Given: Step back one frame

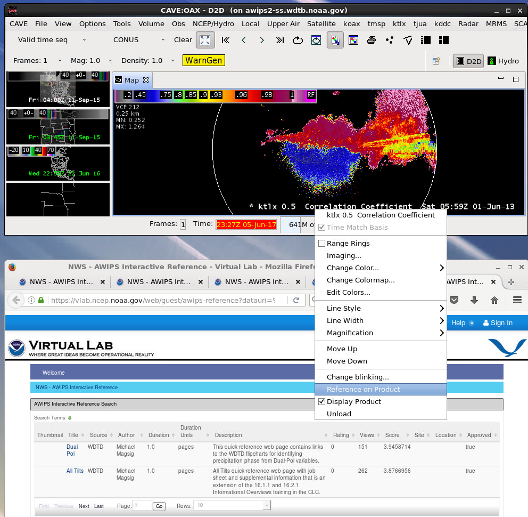Looking at the screenshot, I should [244, 41].
